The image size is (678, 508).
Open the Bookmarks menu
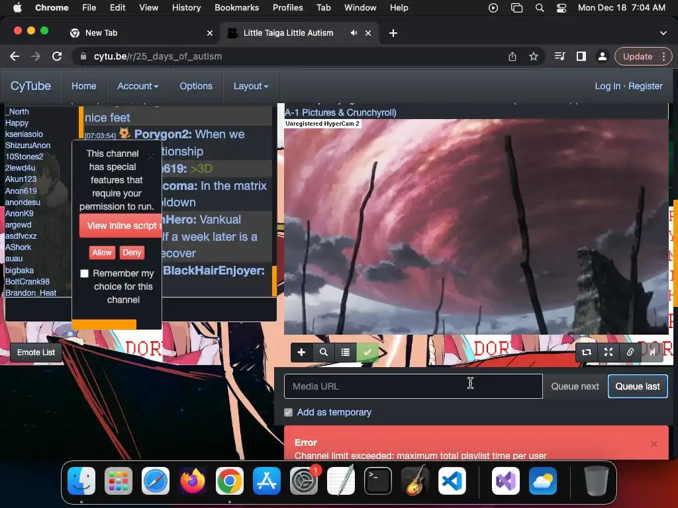[x=236, y=8]
